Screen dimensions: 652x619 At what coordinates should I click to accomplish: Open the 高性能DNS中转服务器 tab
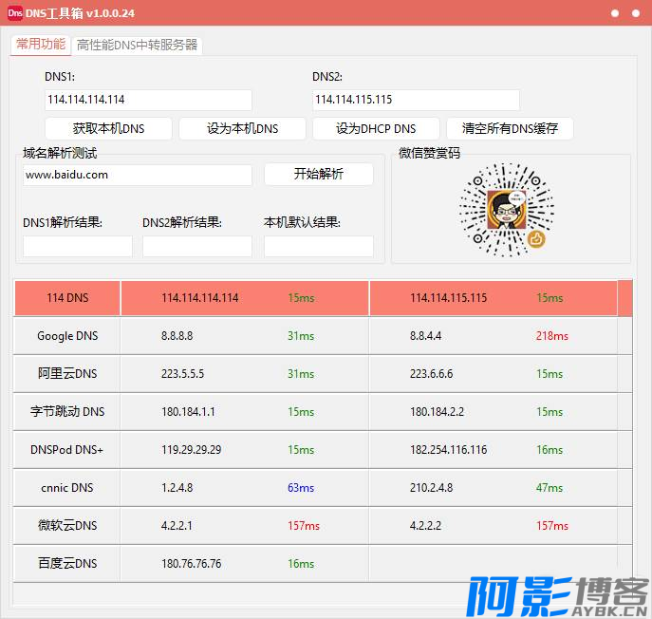point(137,45)
